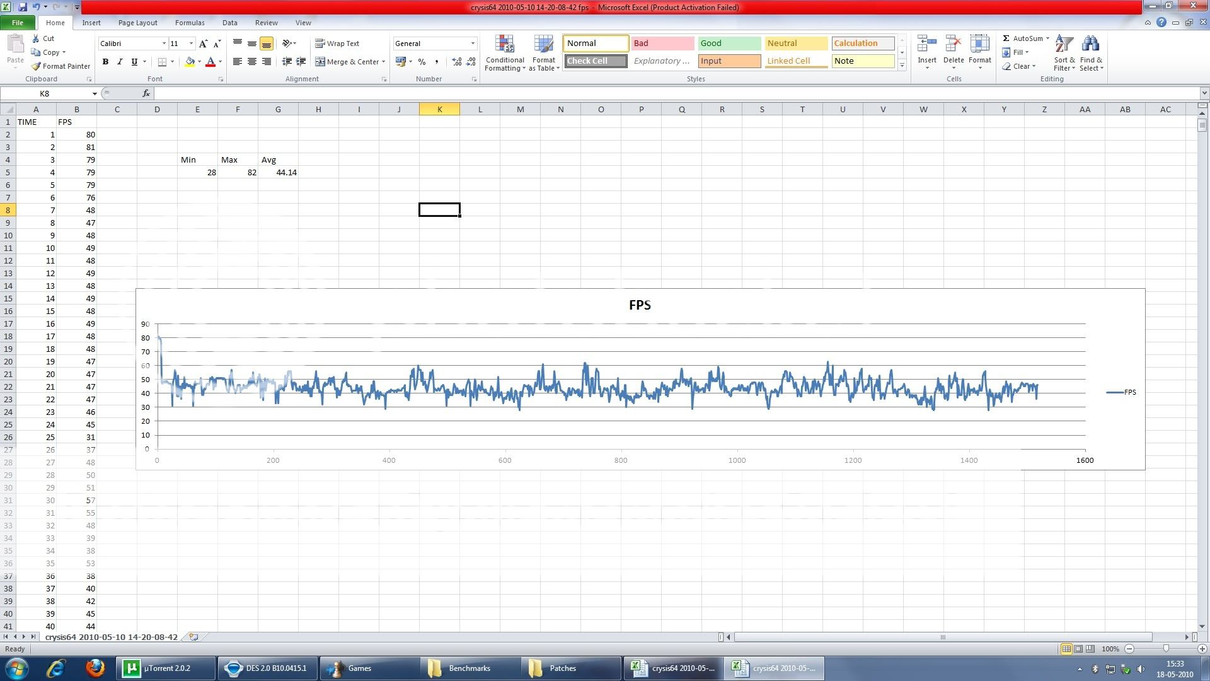
Task: Click the Top Align icon
Action: (238, 44)
